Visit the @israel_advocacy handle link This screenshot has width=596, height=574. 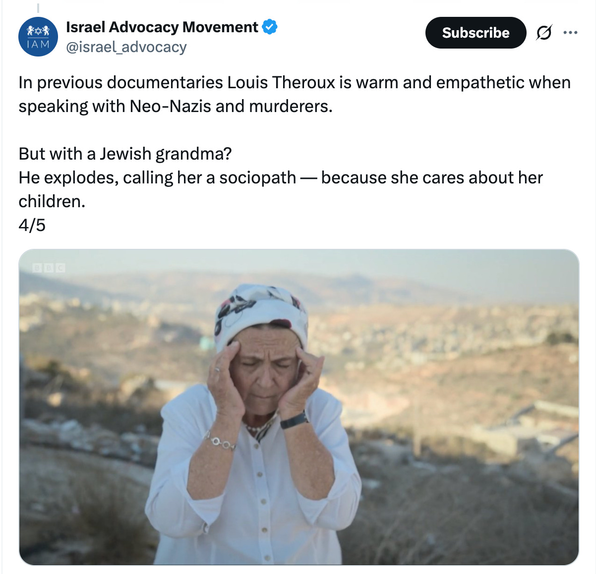pos(126,47)
